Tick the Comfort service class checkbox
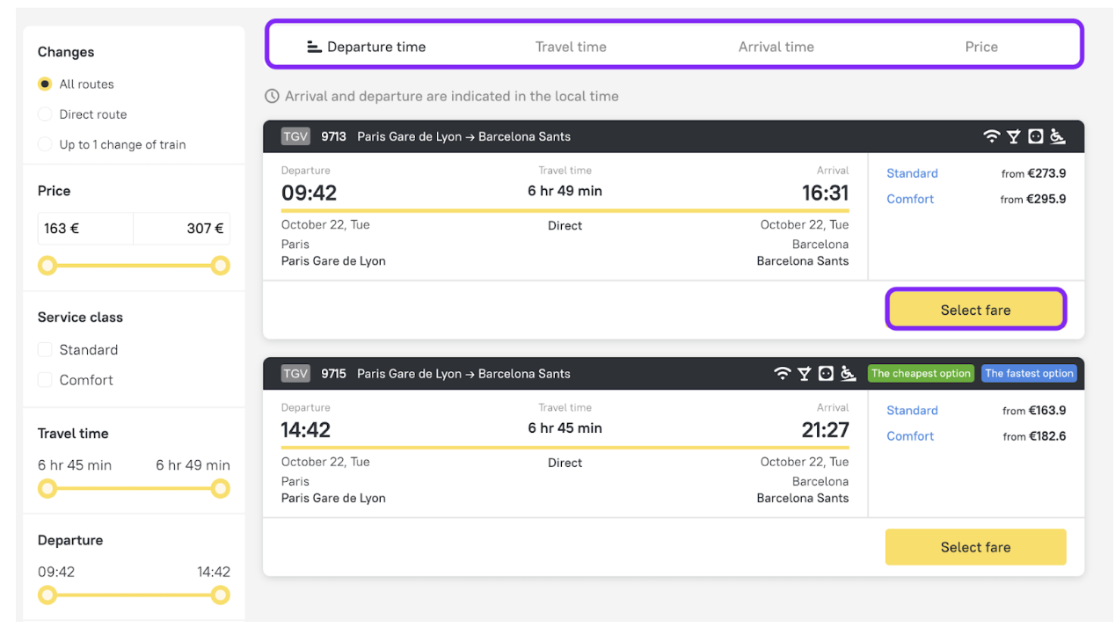This screenshot has width=1115, height=628. click(45, 380)
